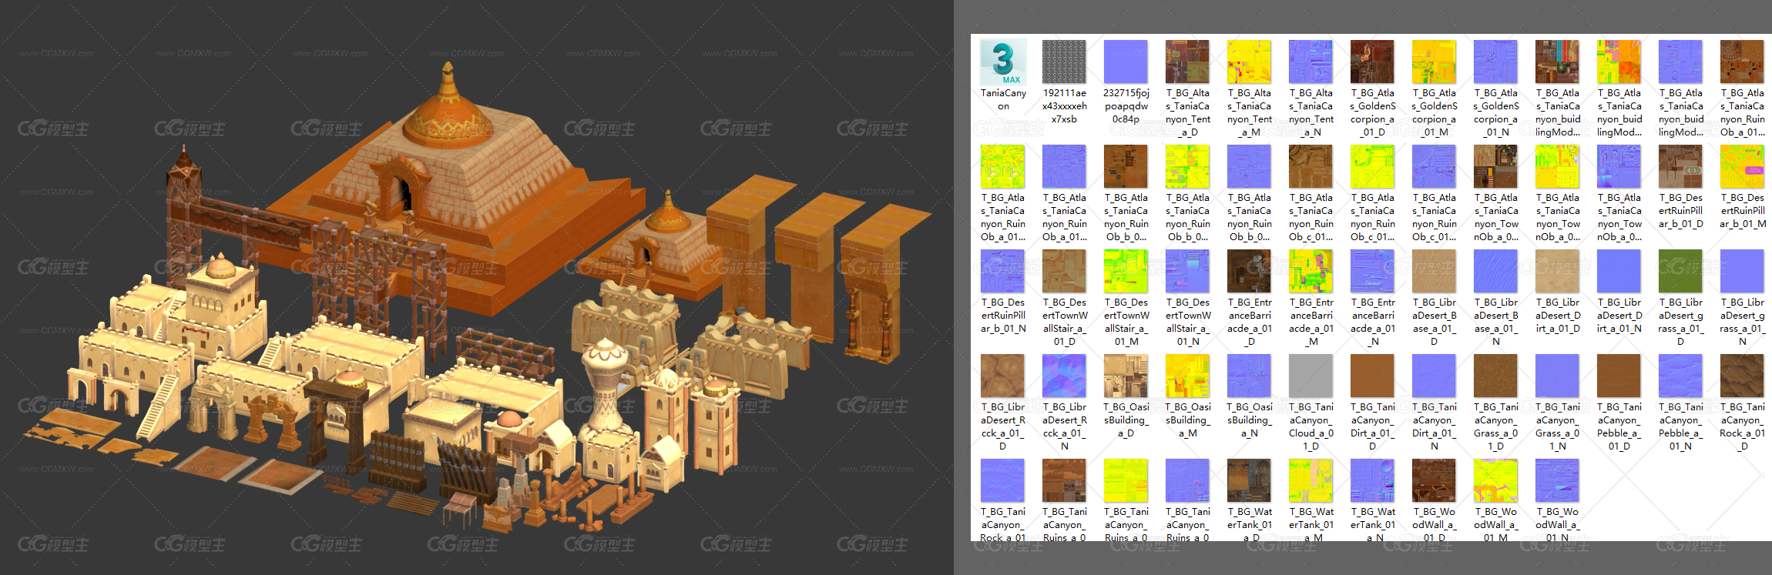Viewport: 1772px width, 575px height.
Task: Select DesertTownWallStair_a_01_M texture icon
Action: [x=1126, y=272]
